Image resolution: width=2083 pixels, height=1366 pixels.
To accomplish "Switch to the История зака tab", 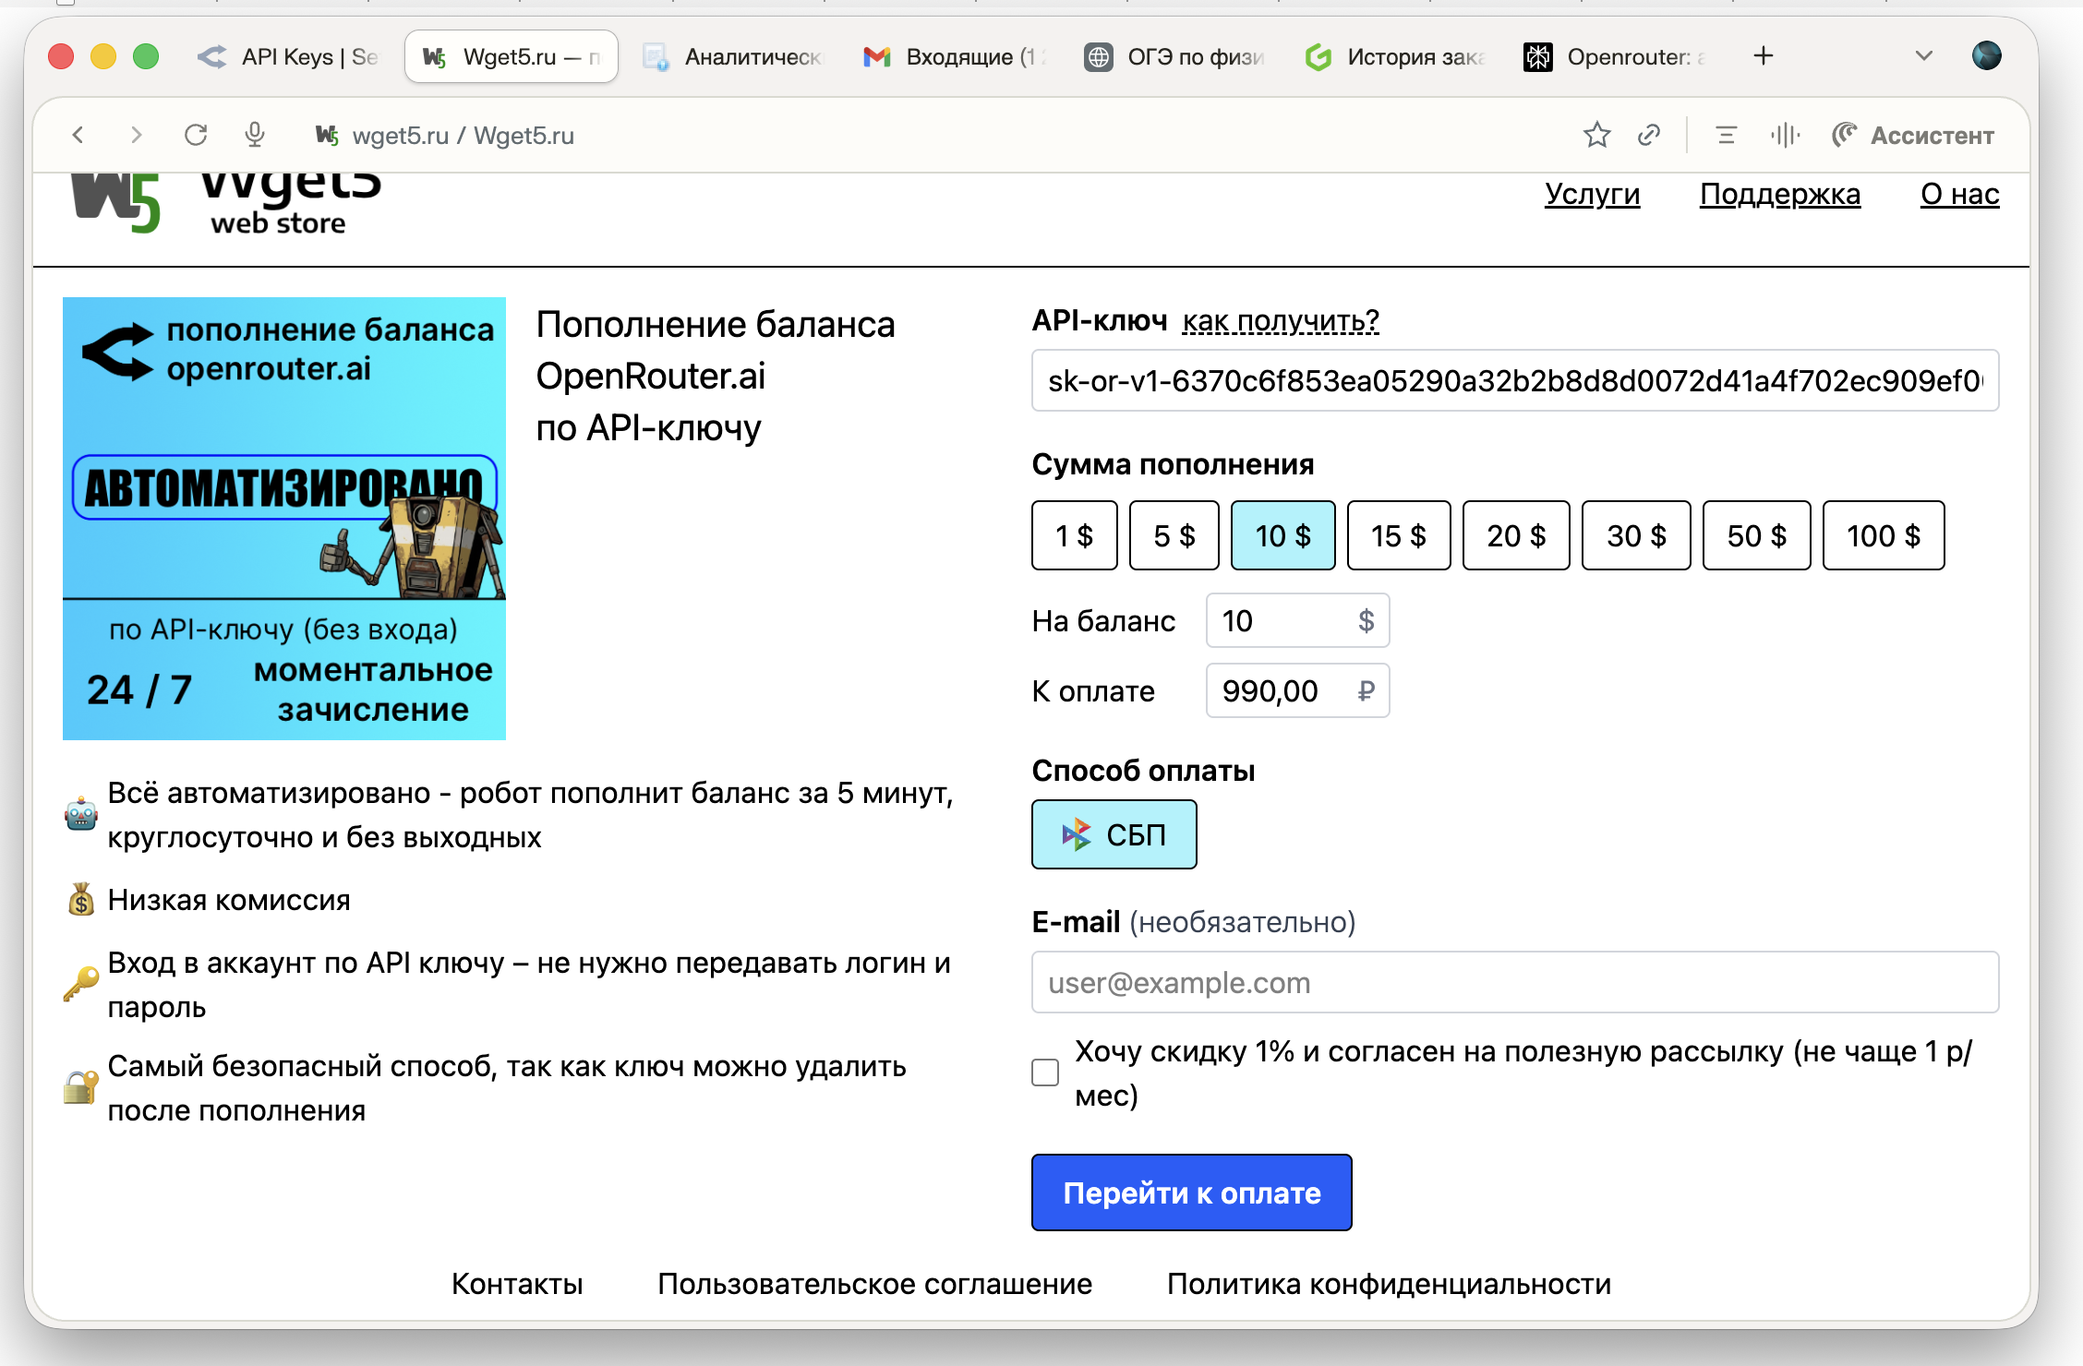I will pos(1394,57).
